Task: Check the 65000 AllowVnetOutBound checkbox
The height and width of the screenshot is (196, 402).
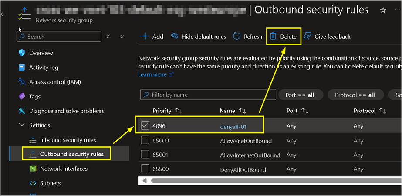Action: pos(145,140)
